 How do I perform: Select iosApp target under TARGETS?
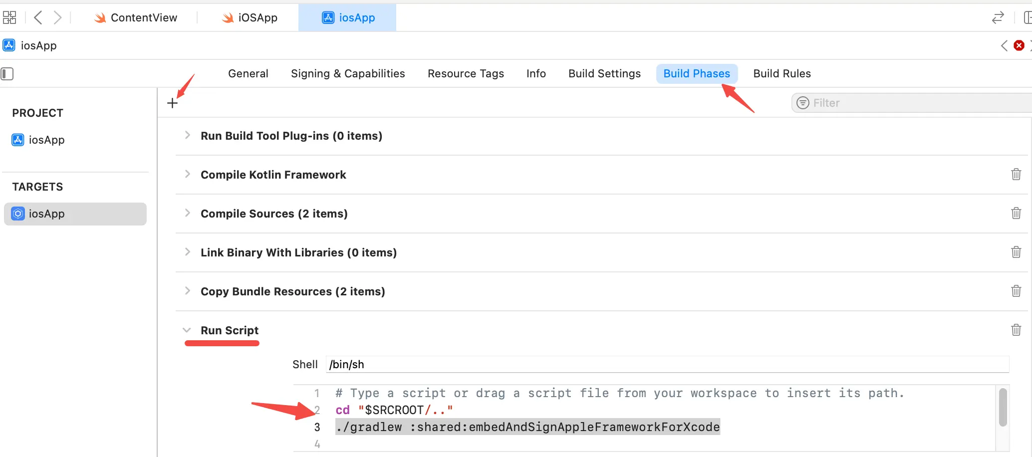[46, 214]
